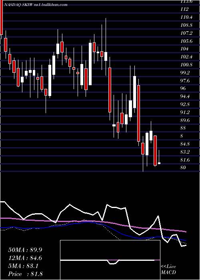
Task: Click the 99.2 price axis label
Action: (x=185, y=73)
